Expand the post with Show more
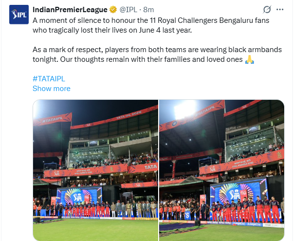 point(52,89)
